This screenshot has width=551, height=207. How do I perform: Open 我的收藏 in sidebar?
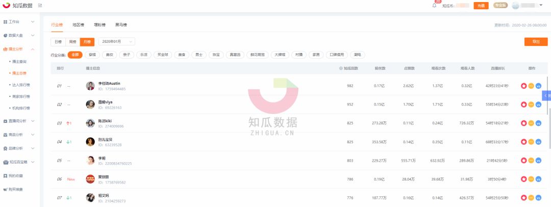tap(16, 176)
